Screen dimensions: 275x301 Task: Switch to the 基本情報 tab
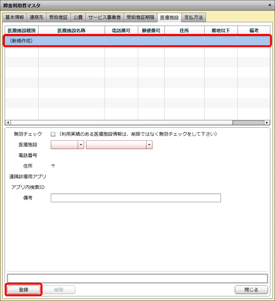pos(15,17)
